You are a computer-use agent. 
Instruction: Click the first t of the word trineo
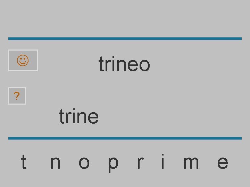101,64
